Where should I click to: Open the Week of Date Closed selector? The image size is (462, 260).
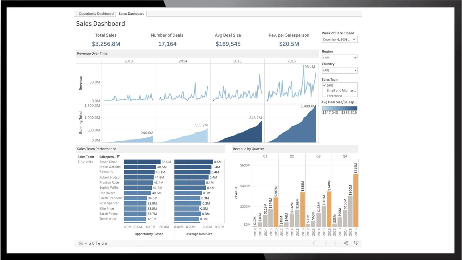coord(340,39)
